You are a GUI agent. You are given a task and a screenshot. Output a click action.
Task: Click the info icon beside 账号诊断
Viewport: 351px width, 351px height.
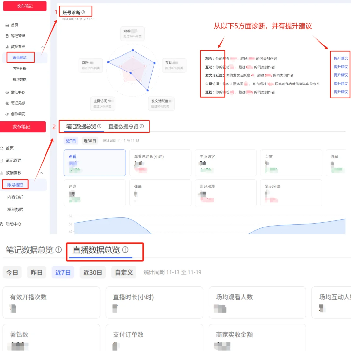[83, 12]
